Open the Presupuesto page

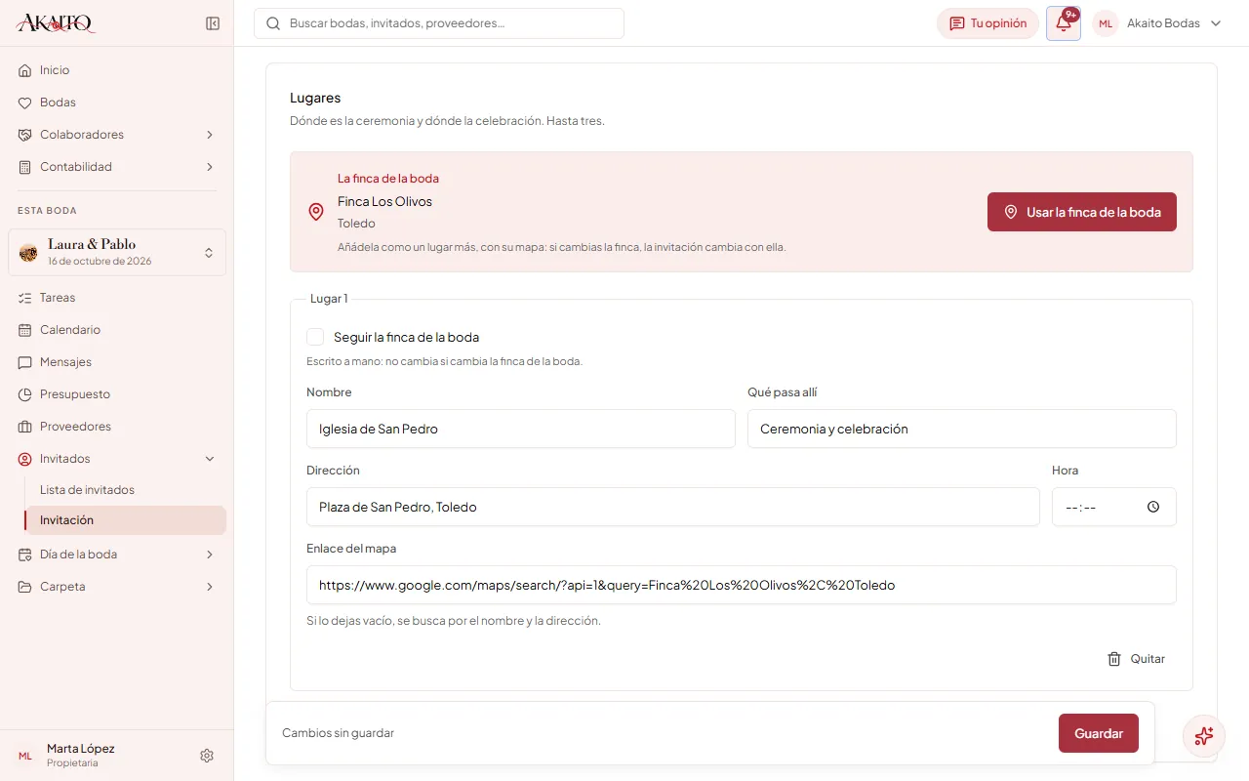(117, 394)
